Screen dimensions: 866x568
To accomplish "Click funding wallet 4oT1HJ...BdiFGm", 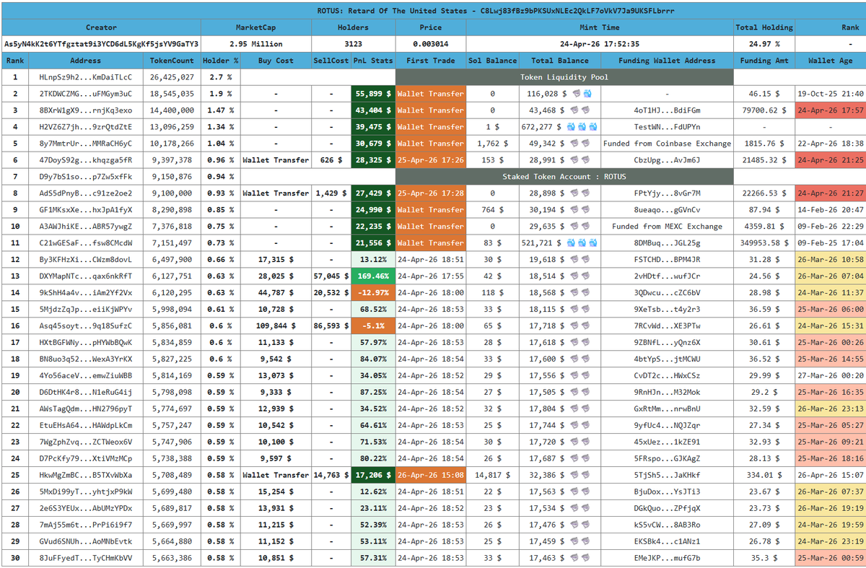I will [x=667, y=110].
